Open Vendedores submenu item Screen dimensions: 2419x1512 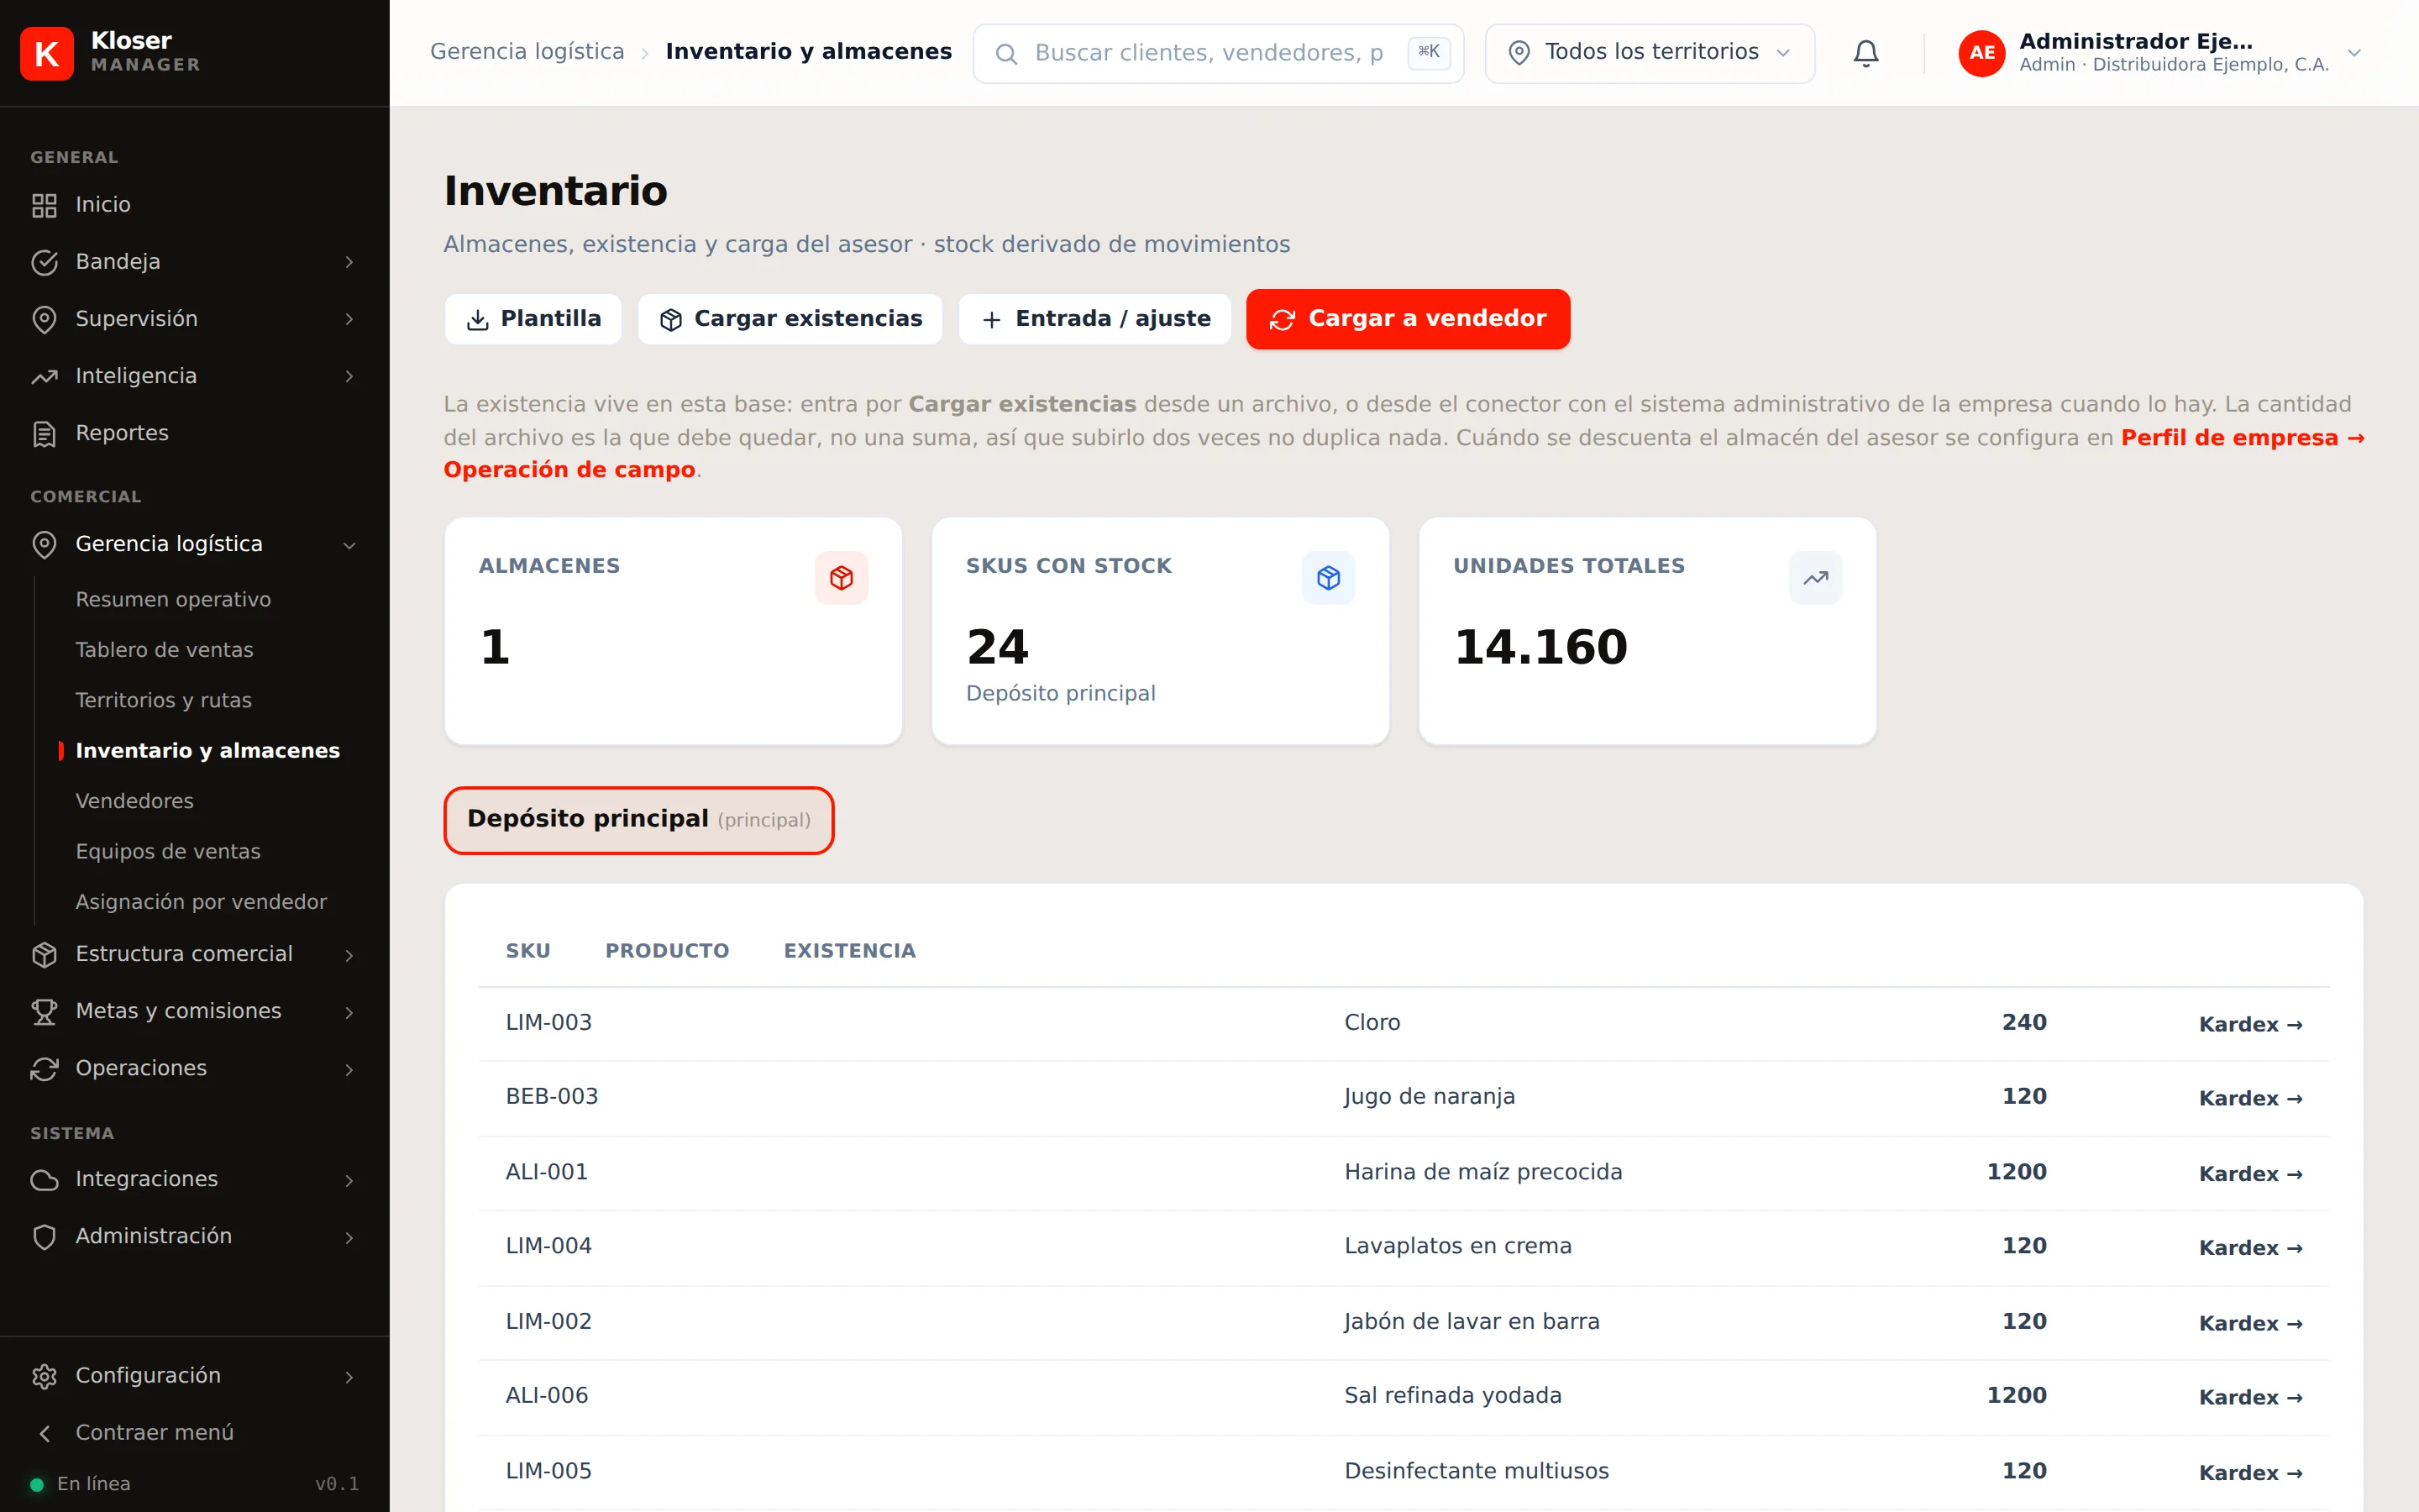point(135,801)
